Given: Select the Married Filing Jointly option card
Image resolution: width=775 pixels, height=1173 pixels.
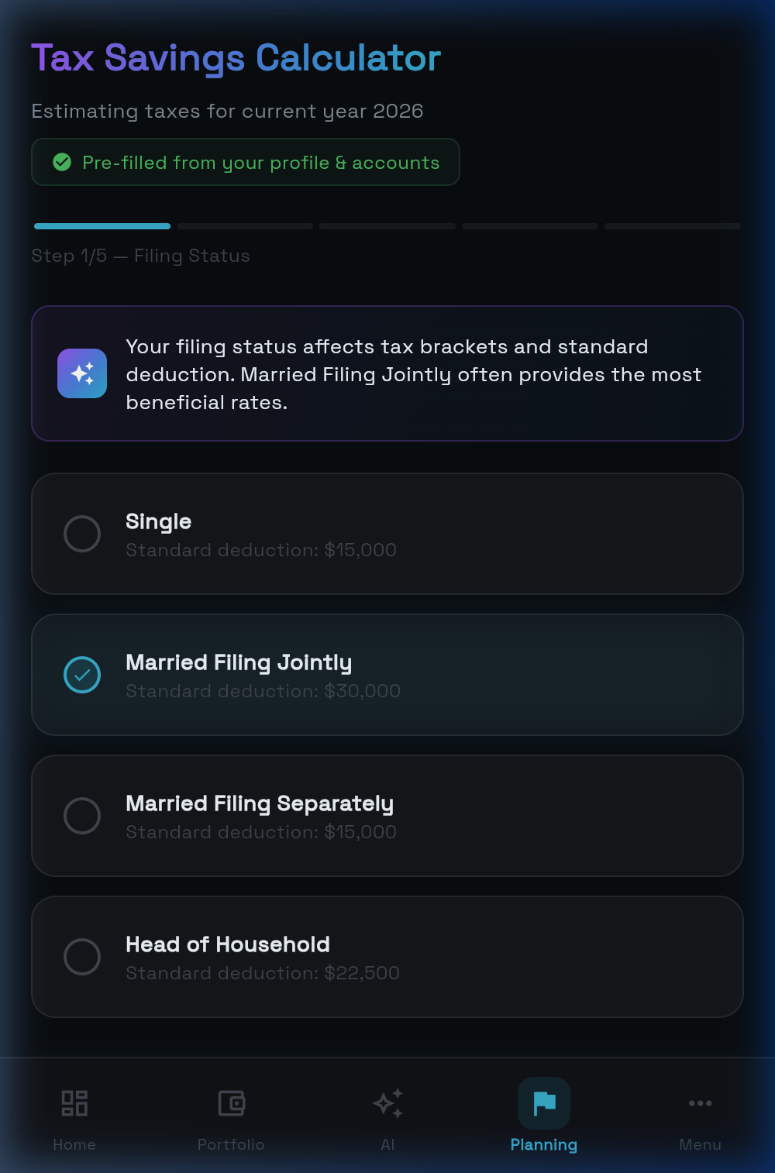Looking at the screenshot, I should click(x=387, y=675).
